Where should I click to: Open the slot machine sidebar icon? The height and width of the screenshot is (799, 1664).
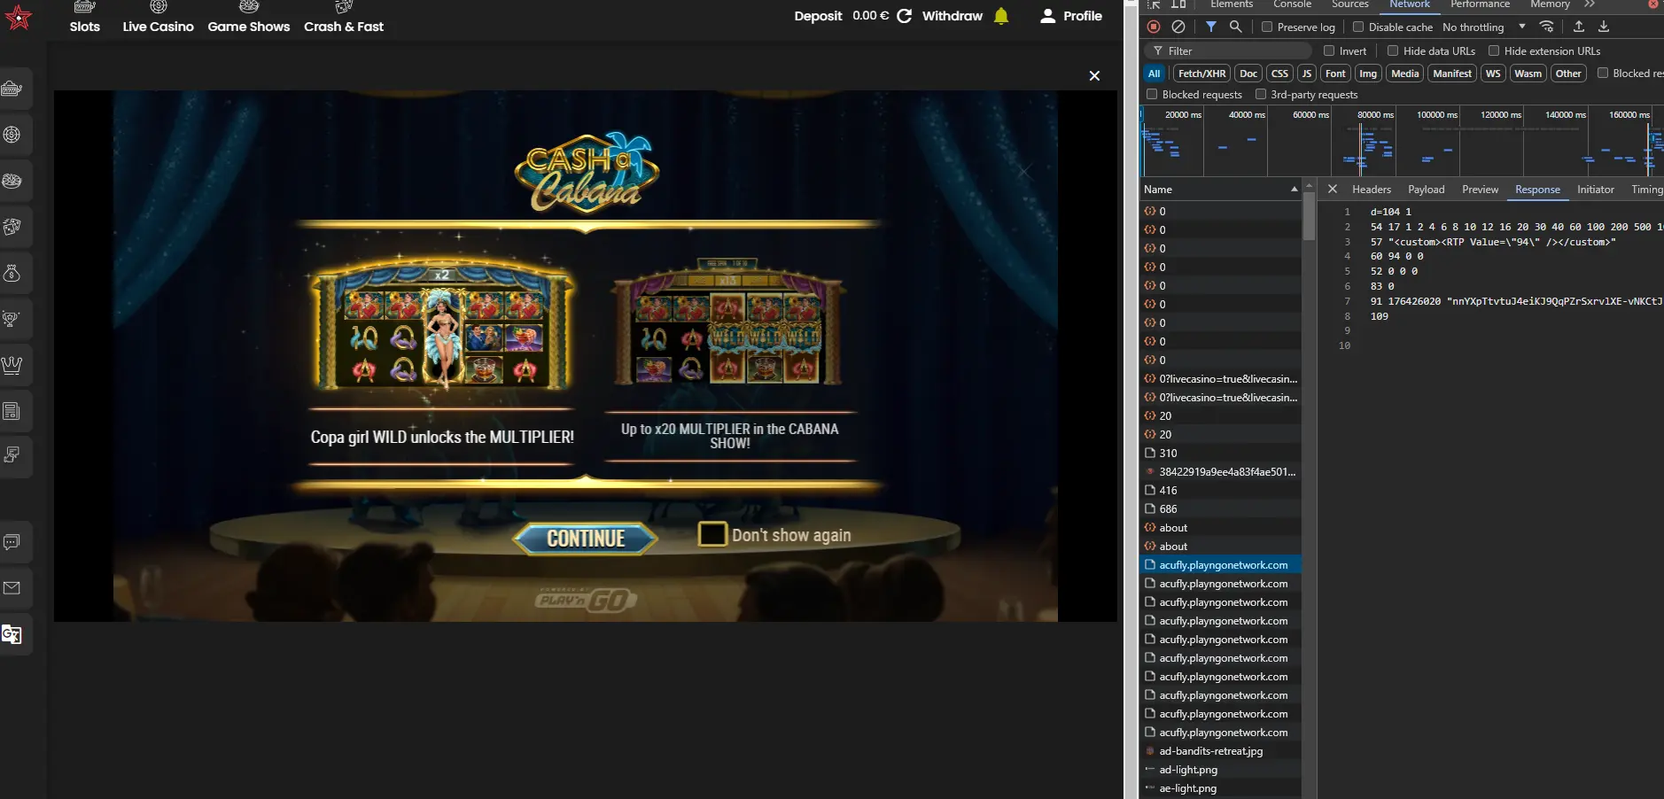[x=12, y=89]
